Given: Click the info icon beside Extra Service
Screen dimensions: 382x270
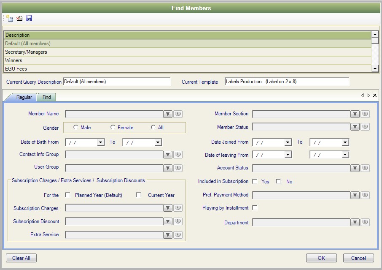Looking at the screenshot, I should pos(178,235).
